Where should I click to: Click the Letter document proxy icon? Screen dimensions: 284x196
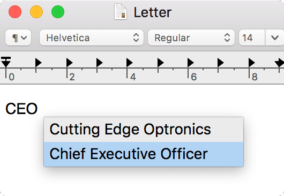(121, 12)
